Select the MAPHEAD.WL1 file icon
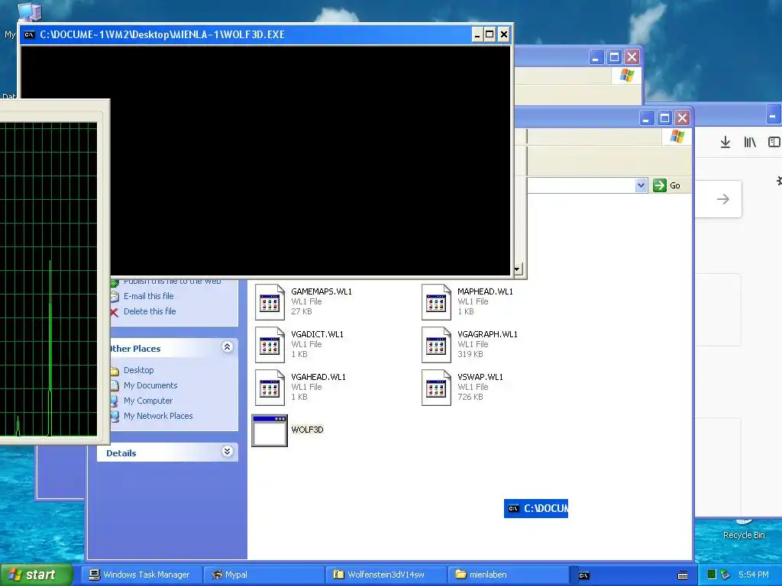Screen dimensions: 782x586 (436, 302)
